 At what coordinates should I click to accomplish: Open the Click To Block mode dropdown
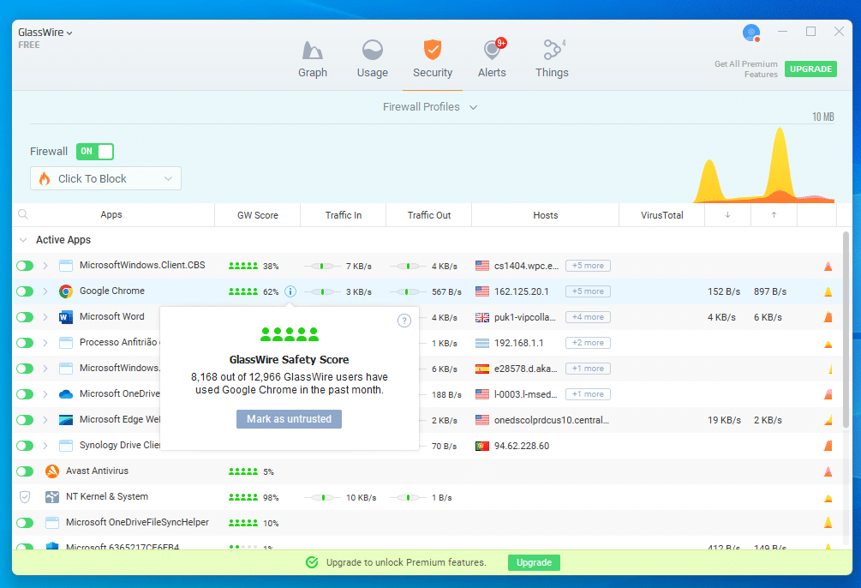coord(105,178)
